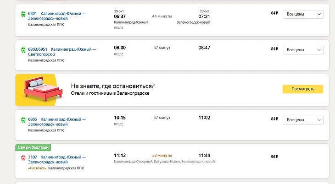
Task: Click the green train icon for 6803/6951
Action: (23, 49)
